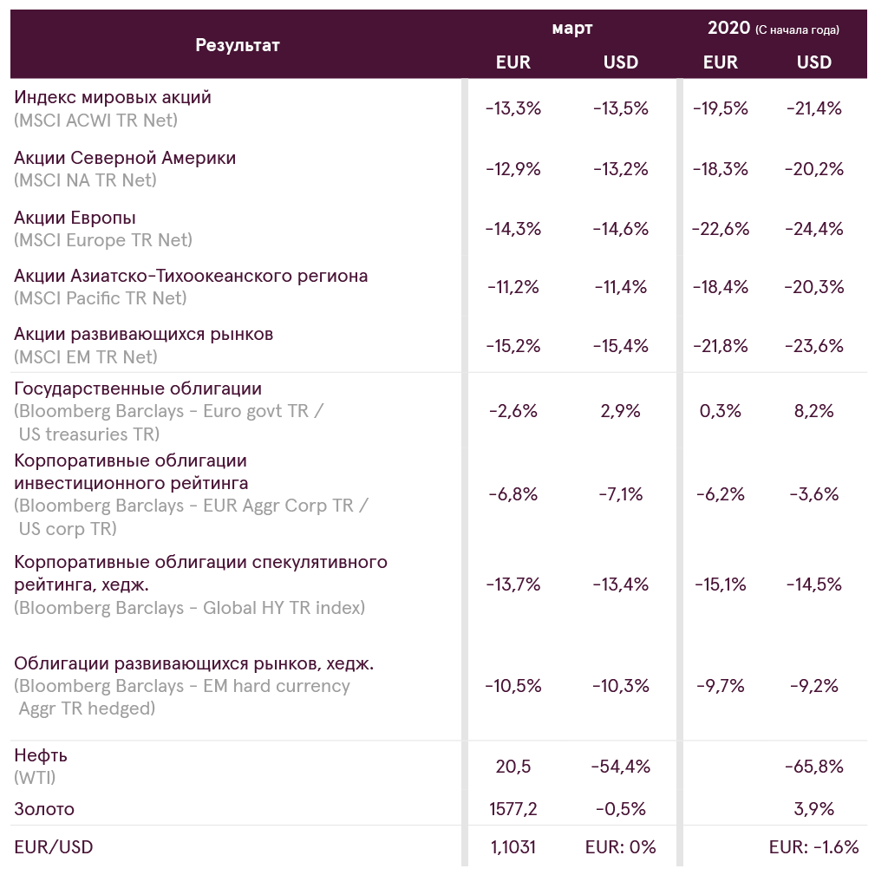Image resolution: width=888 pixels, height=888 pixels.
Task: Click the value '-7,1%' investment grade
Action: point(621,494)
